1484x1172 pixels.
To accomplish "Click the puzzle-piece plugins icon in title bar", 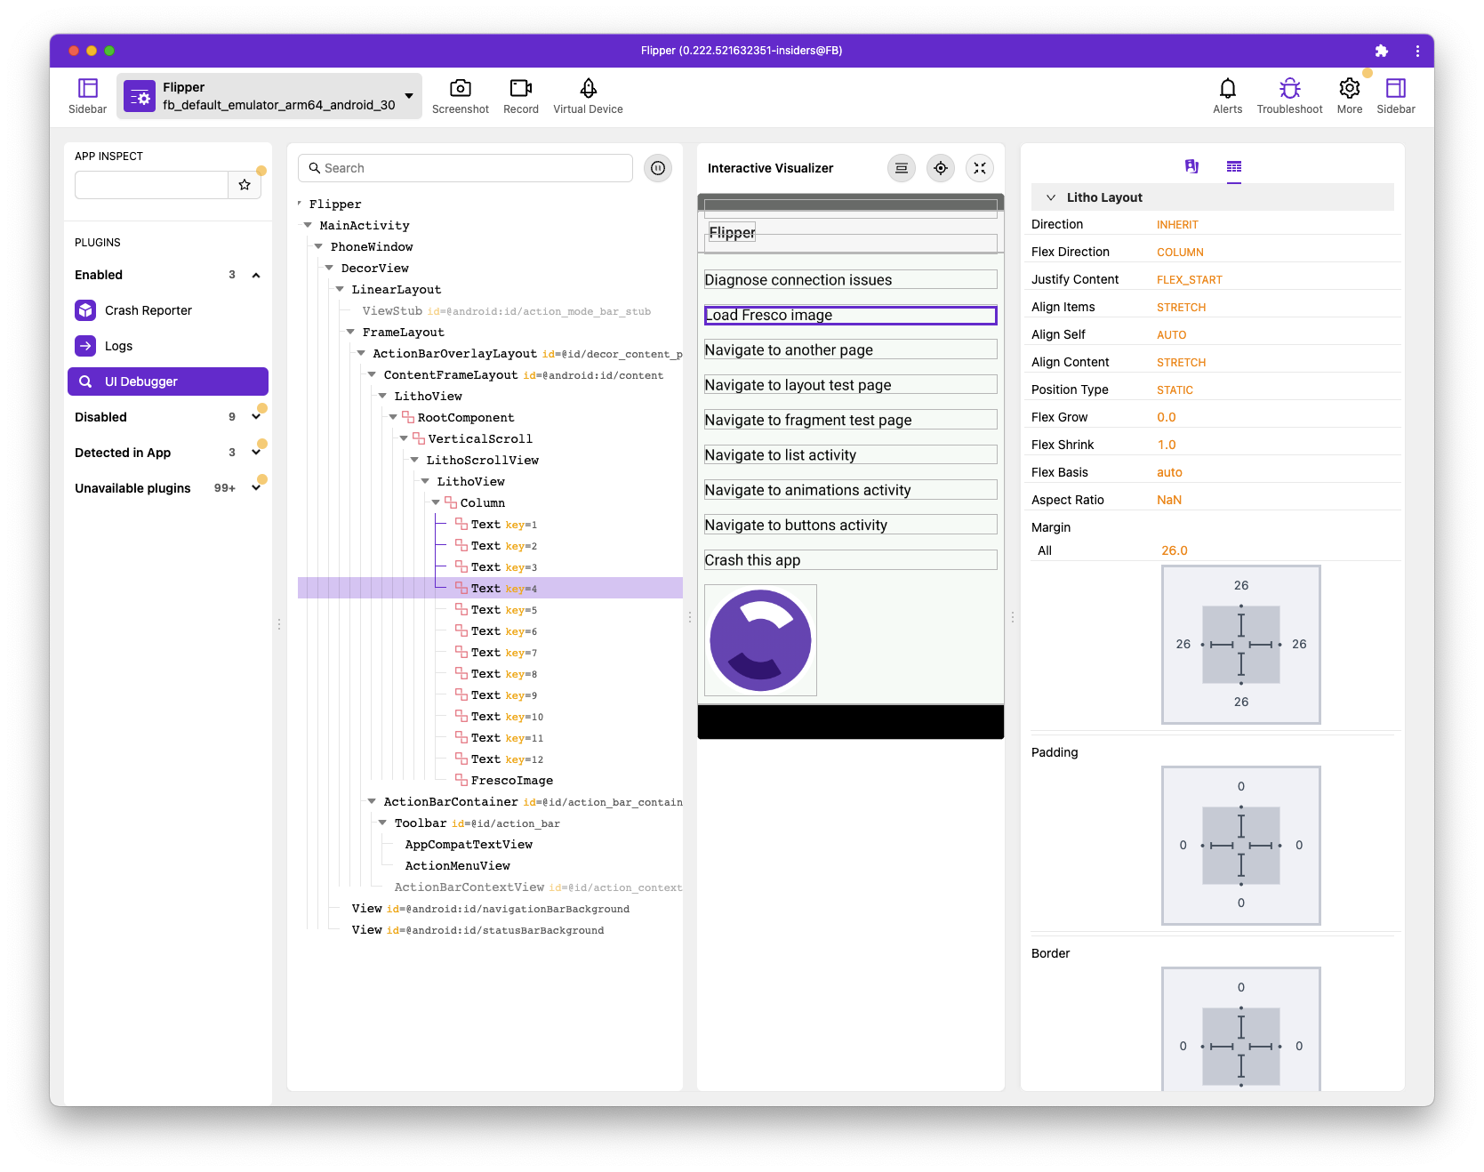I will point(1381,51).
